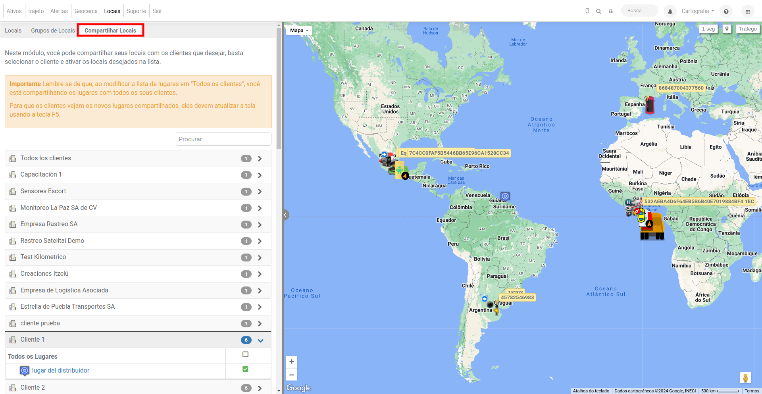Check the 'Todos os Lugares' checkbox
The image size is (762, 394).
245,354
